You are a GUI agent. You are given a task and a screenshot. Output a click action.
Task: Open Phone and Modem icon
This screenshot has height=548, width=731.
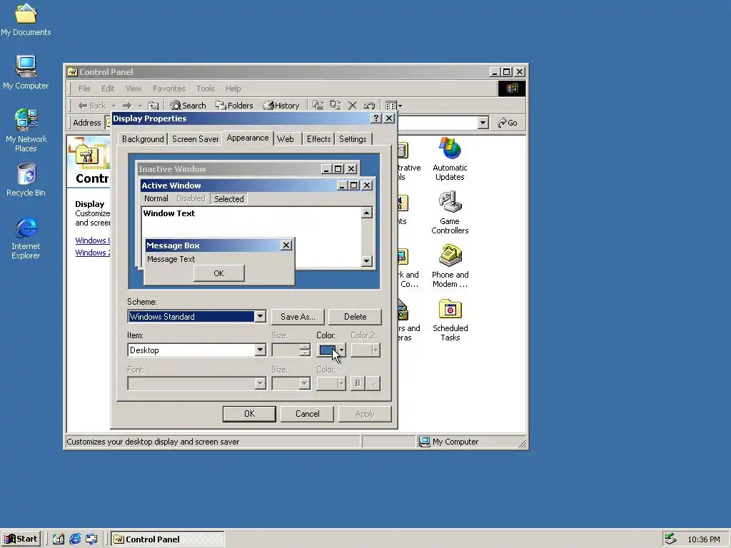(x=450, y=266)
